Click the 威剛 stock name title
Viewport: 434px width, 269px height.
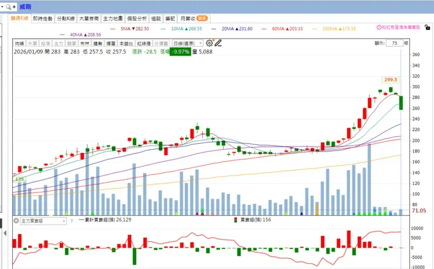click(25, 7)
